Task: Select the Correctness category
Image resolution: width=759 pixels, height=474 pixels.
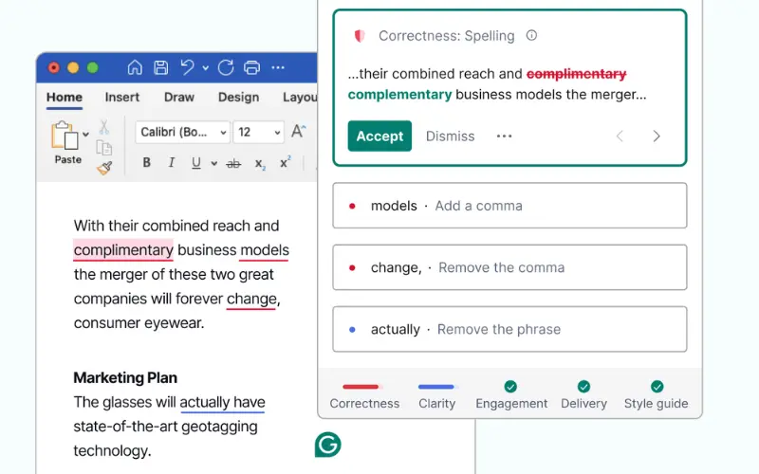Action: coord(364,396)
